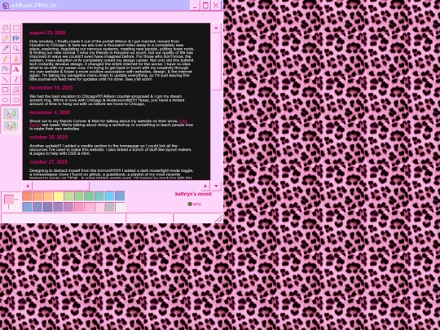440x330 pixels.
Task: Click the vertical scrollbar down arrow
Action: pos(216,186)
